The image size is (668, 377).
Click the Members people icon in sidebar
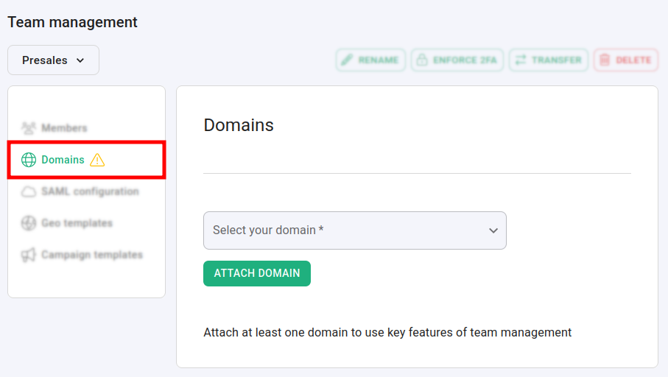click(29, 128)
